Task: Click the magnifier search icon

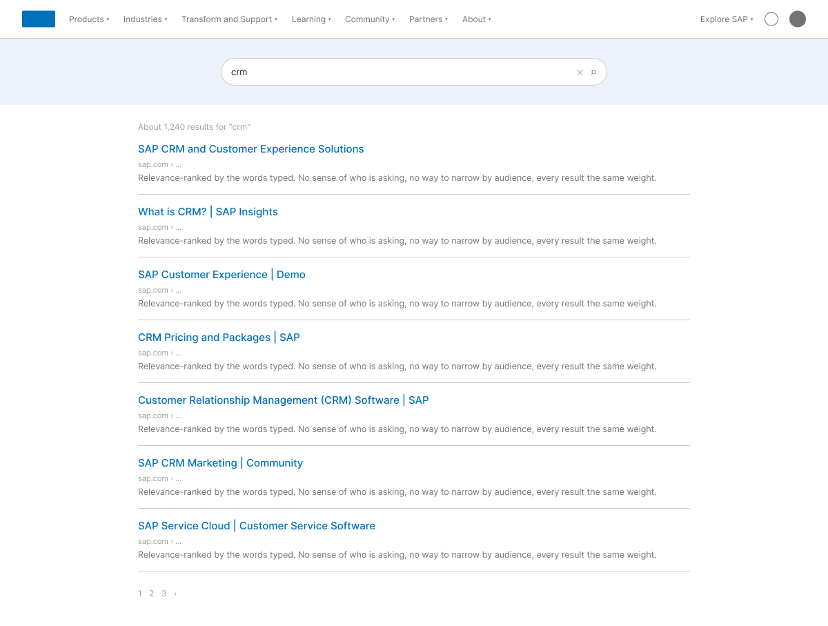Action: (x=593, y=72)
